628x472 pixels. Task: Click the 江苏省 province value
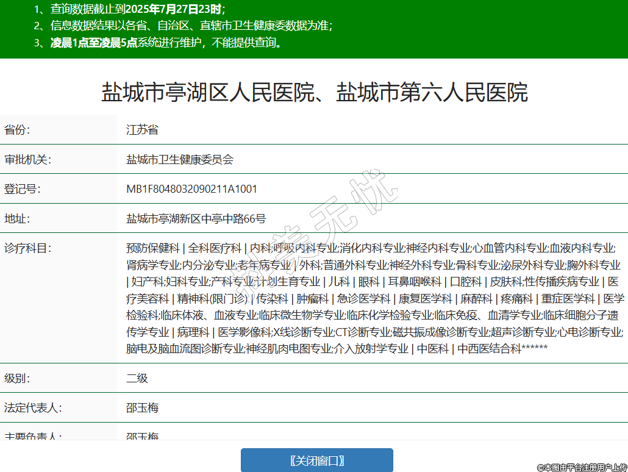142,130
